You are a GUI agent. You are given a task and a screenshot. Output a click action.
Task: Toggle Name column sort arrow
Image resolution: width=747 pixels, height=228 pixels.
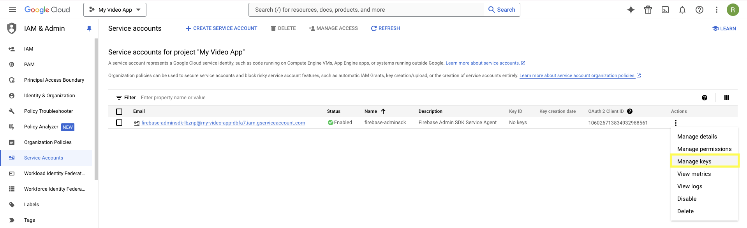coord(383,111)
